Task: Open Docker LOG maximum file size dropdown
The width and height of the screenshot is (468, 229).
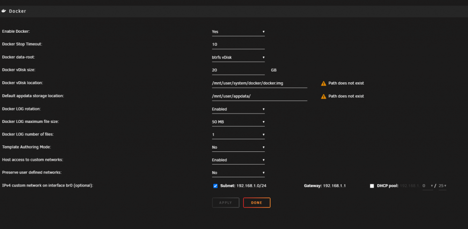Action: tap(238, 122)
